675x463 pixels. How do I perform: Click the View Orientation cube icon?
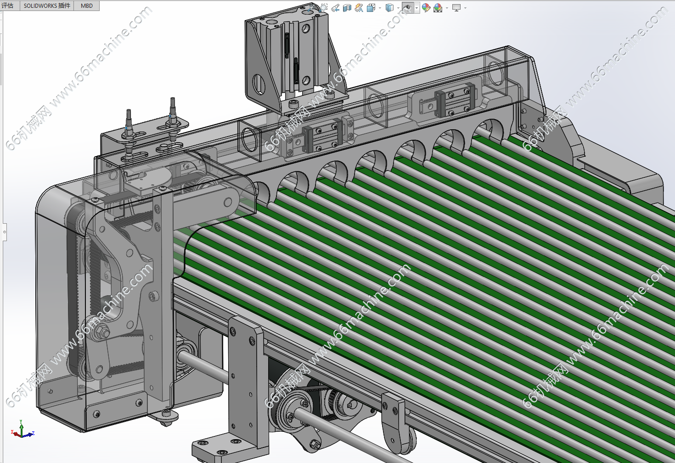pos(371,8)
